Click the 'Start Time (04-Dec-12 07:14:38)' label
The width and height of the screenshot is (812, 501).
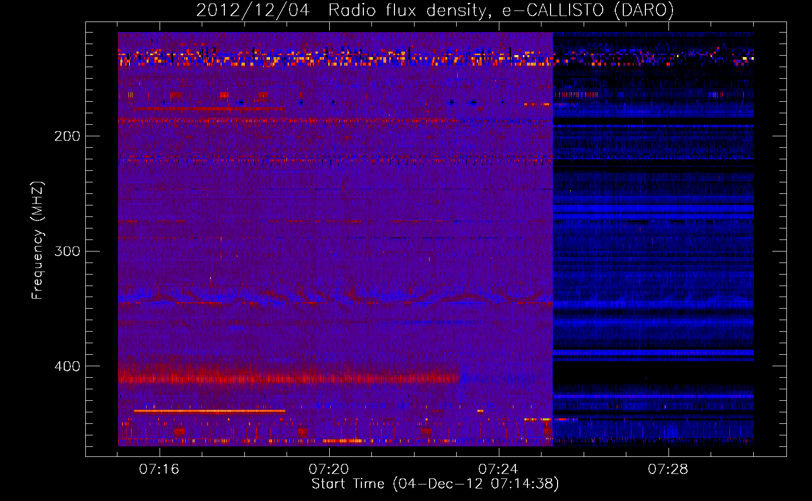435,484
